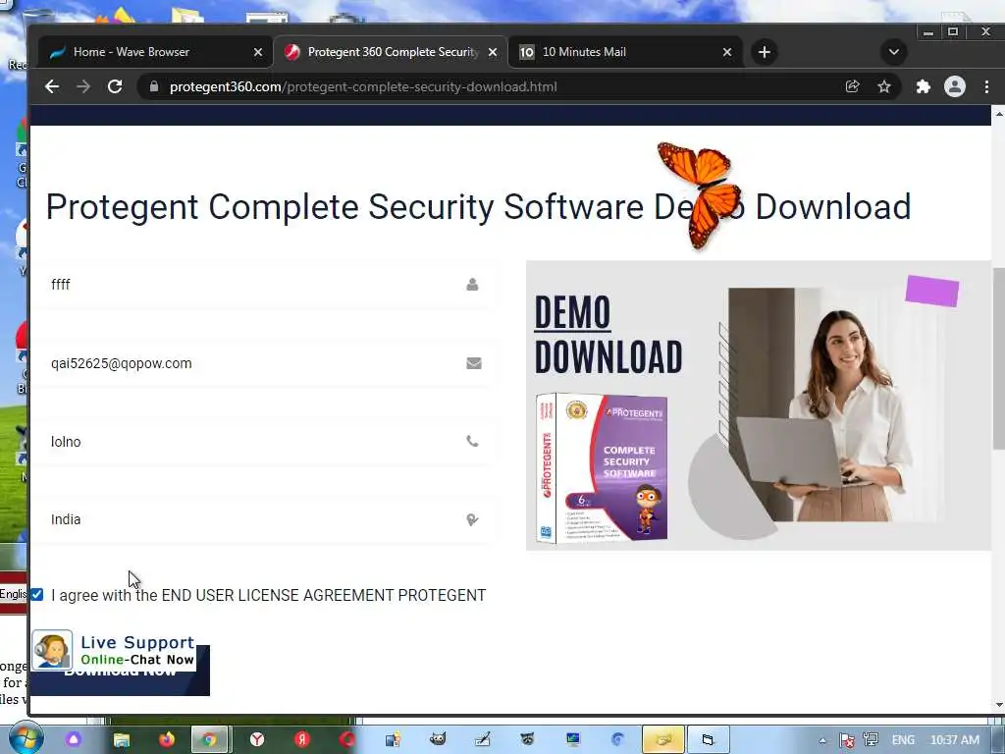
Task: Open Yandex Browser from the taskbar
Action: pyautogui.click(x=257, y=740)
